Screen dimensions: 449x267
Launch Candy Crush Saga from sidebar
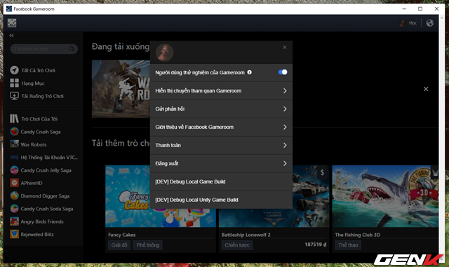(41, 132)
